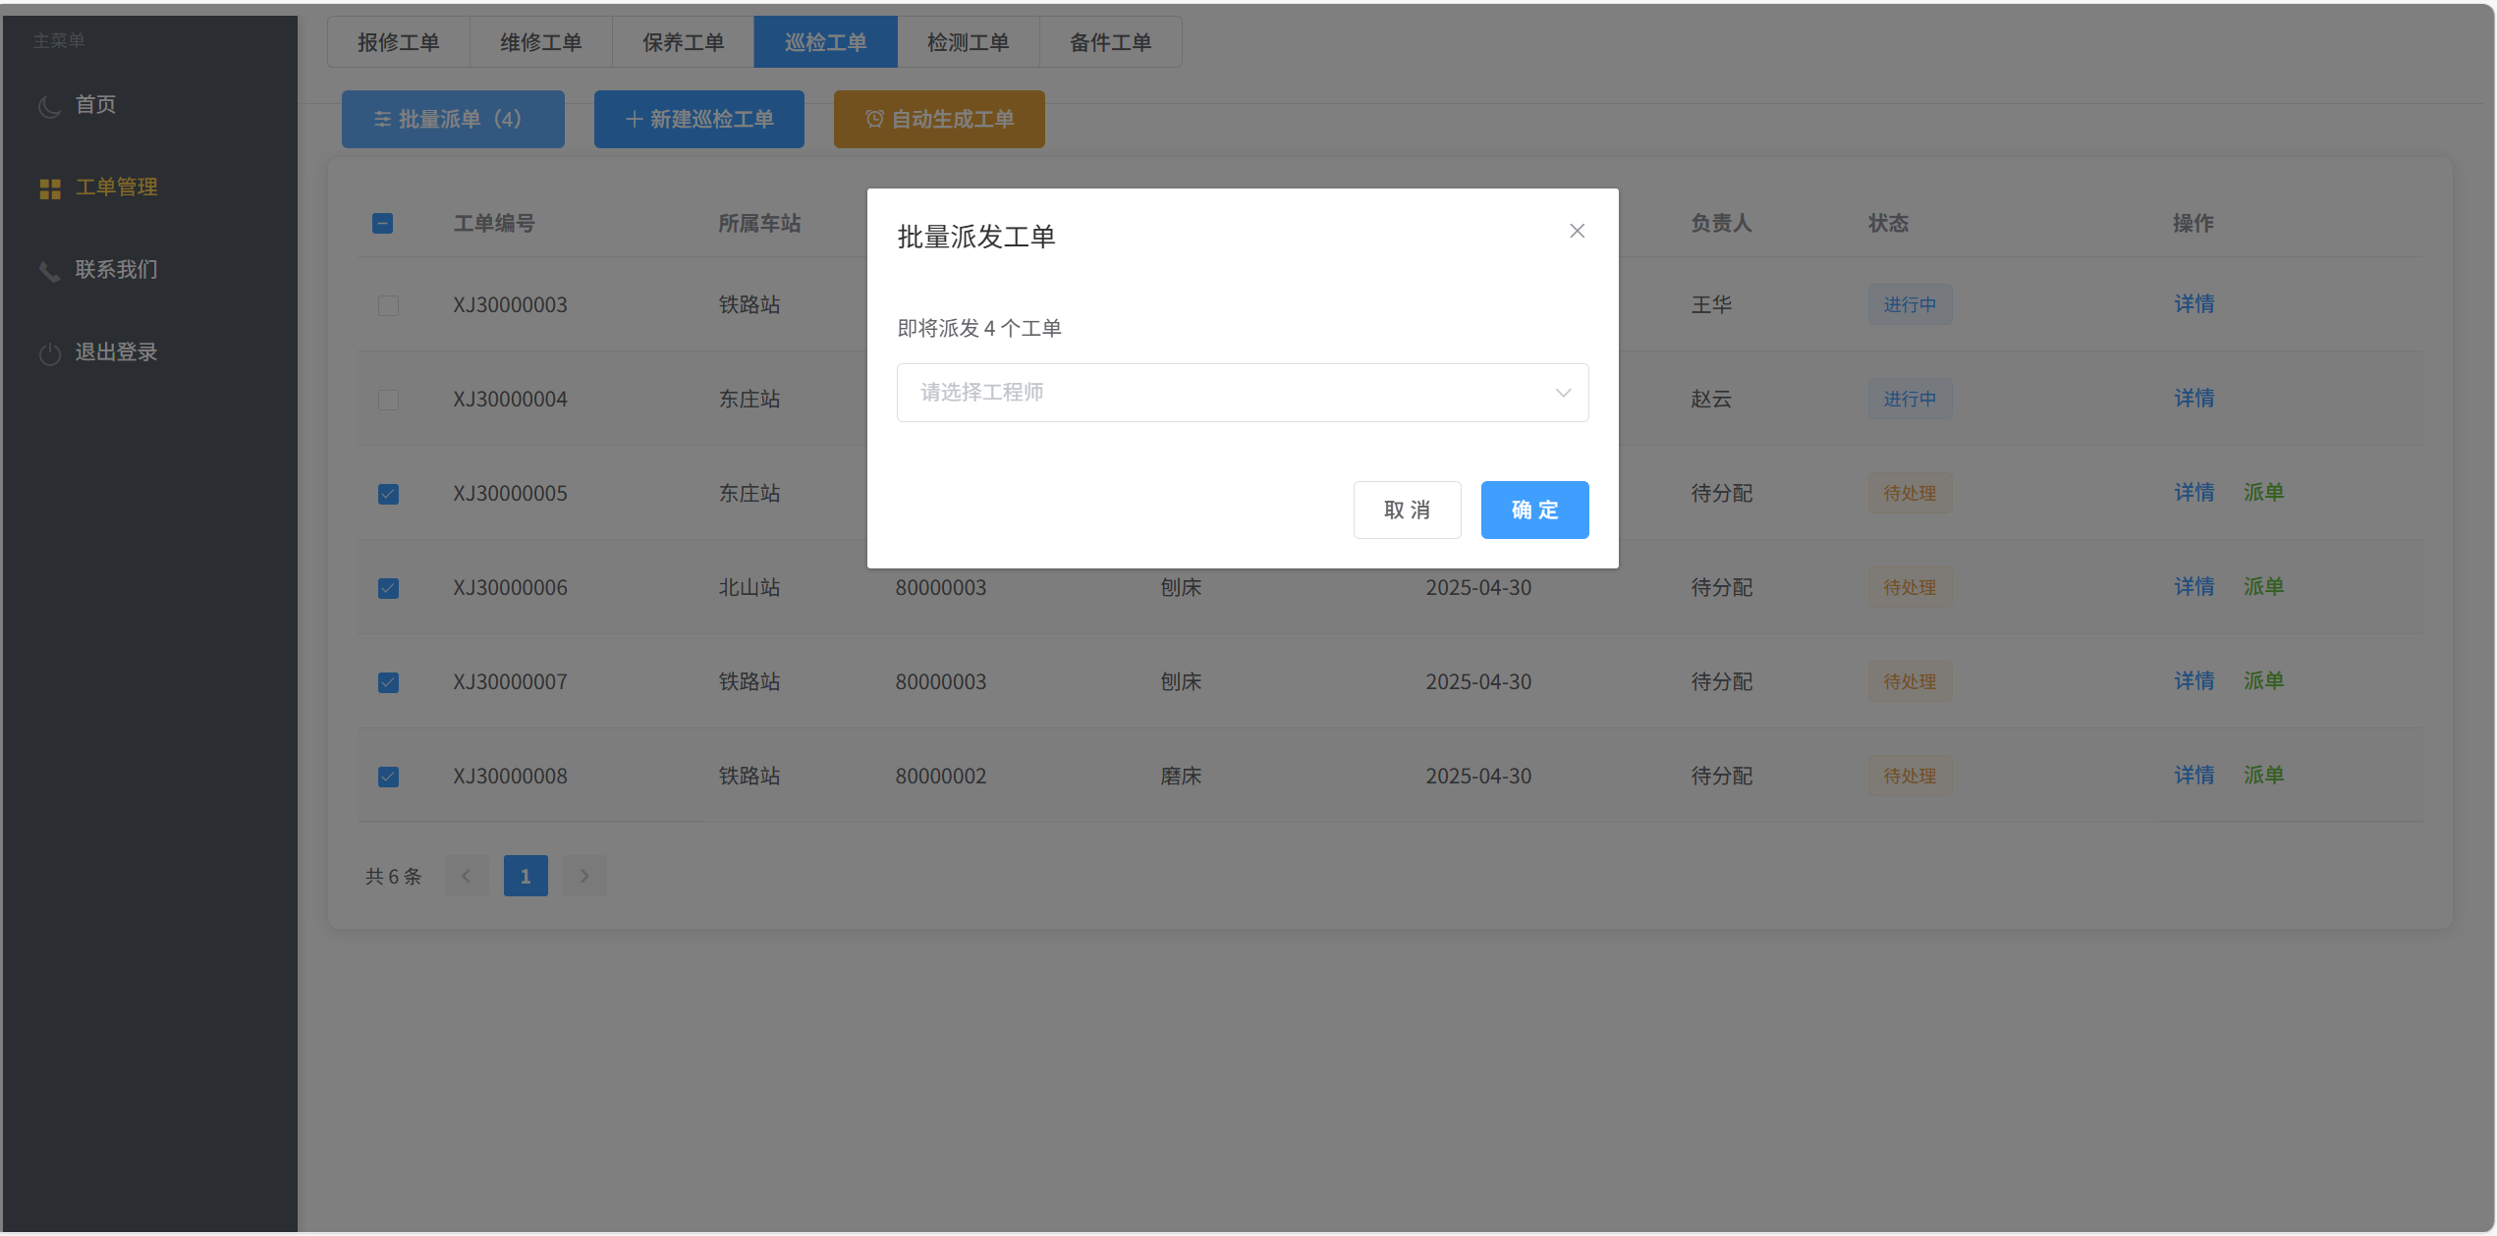
Task: Confirm dispatch with 确定 button
Action: click(1533, 510)
